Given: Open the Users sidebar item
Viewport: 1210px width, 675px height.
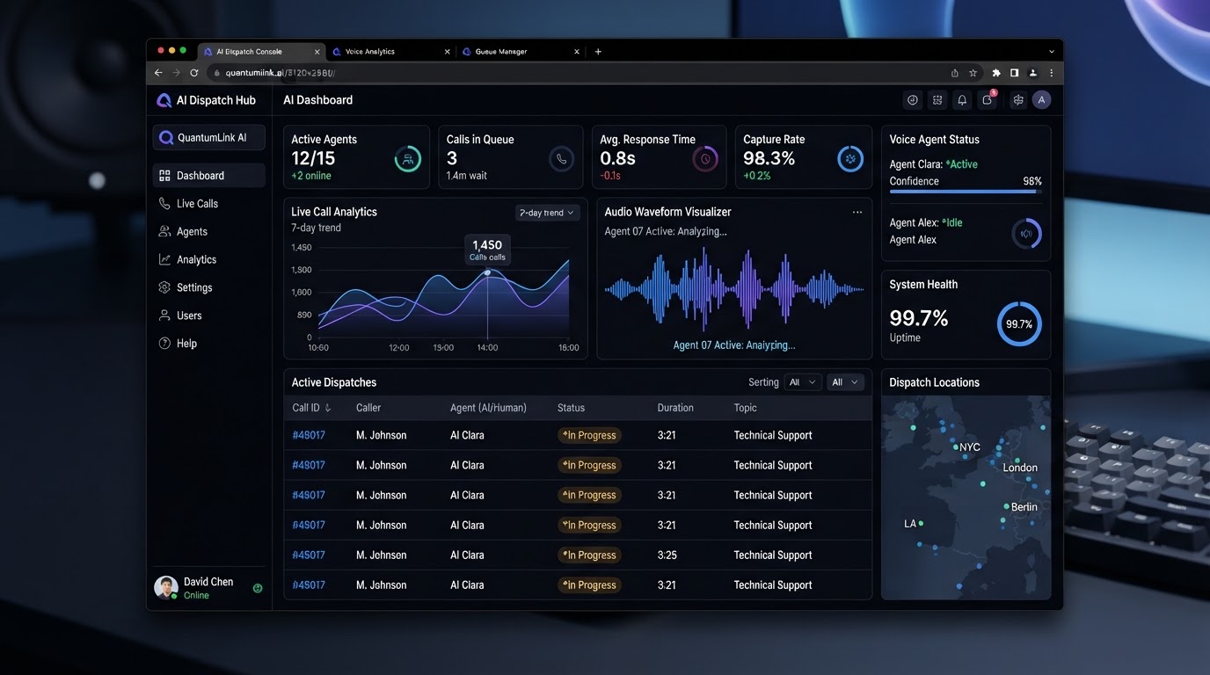Looking at the screenshot, I should [208, 316].
